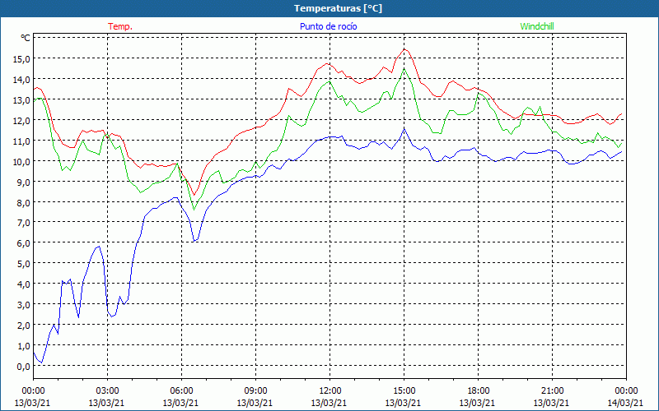Viewport: 659px width, 411px height.
Task: Click the 0,0 y-axis value
Action: (24, 367)
